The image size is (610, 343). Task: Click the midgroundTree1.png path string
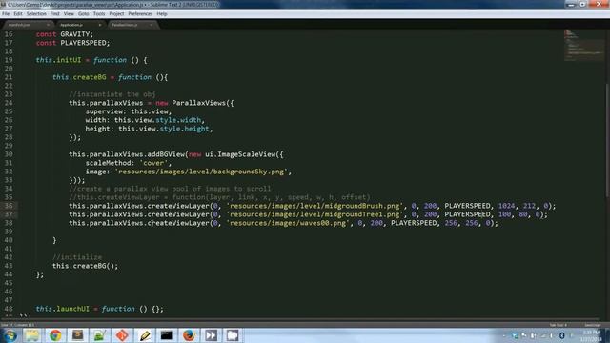pyautogui.click(x=315, y=214)
